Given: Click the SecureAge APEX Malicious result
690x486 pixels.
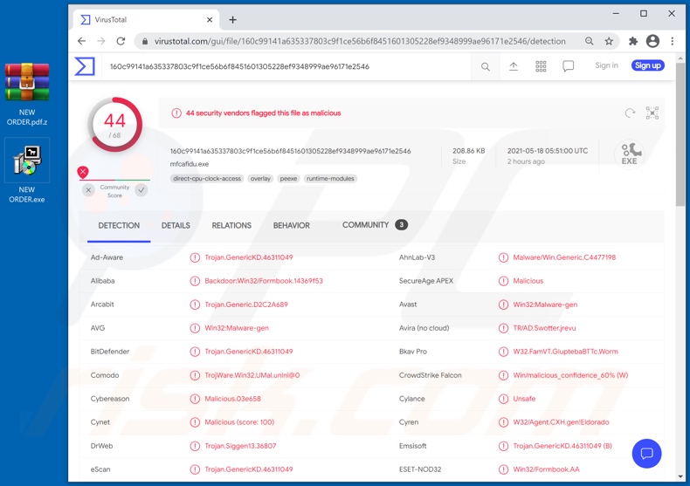Looking at the screenshot, I should point(528,281).
